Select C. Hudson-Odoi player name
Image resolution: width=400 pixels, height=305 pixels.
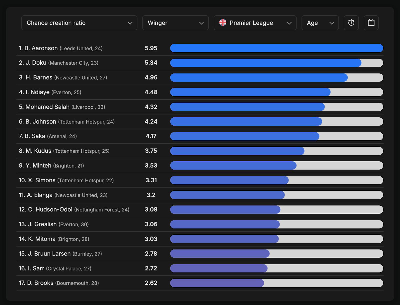(50, 210)
